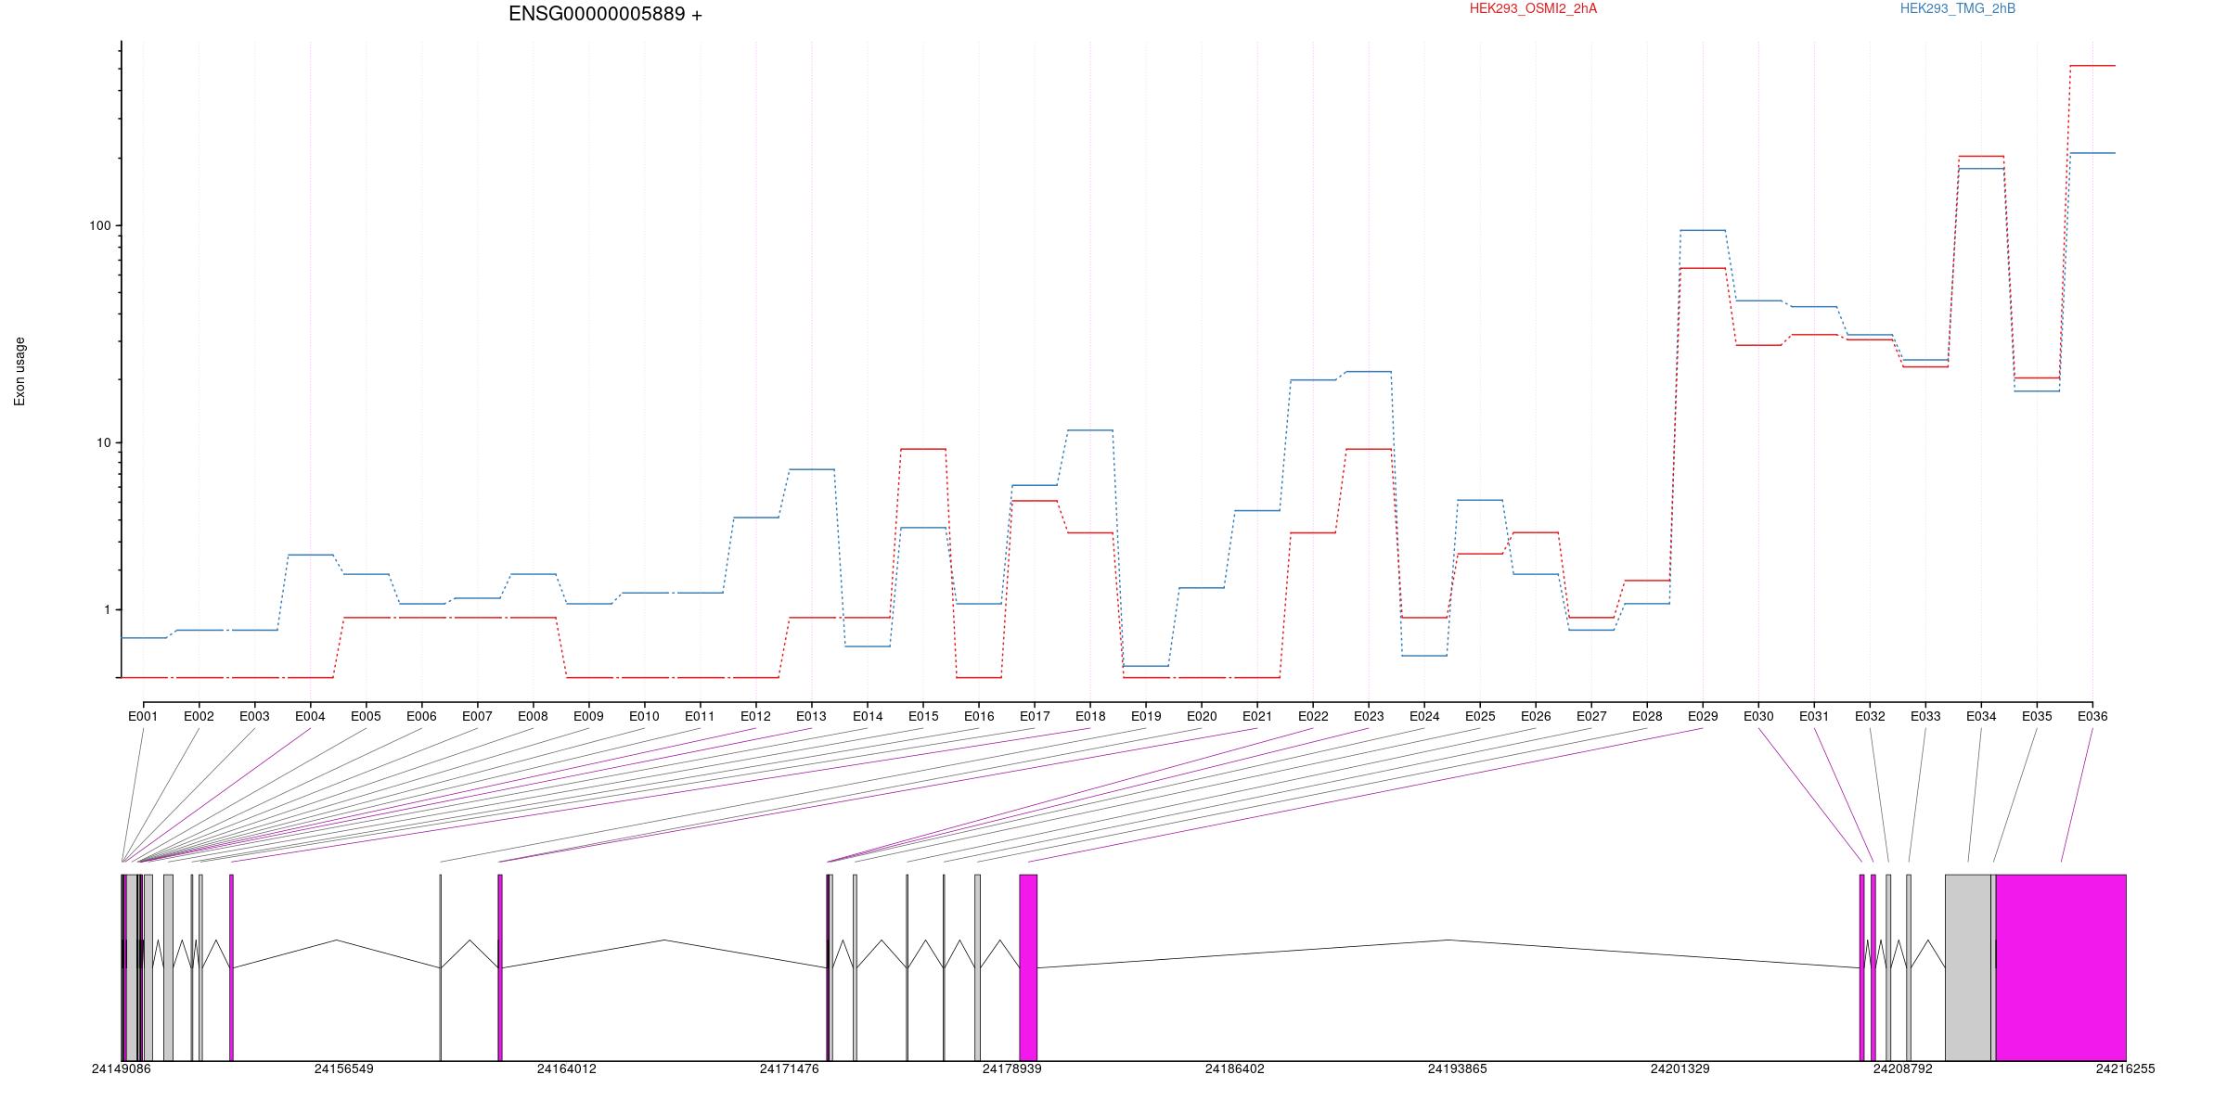The width and height of the screenshot is (2227, 1113).
Task: Click genomic coordinate 24193865
Action: tap(1458, 1069)
